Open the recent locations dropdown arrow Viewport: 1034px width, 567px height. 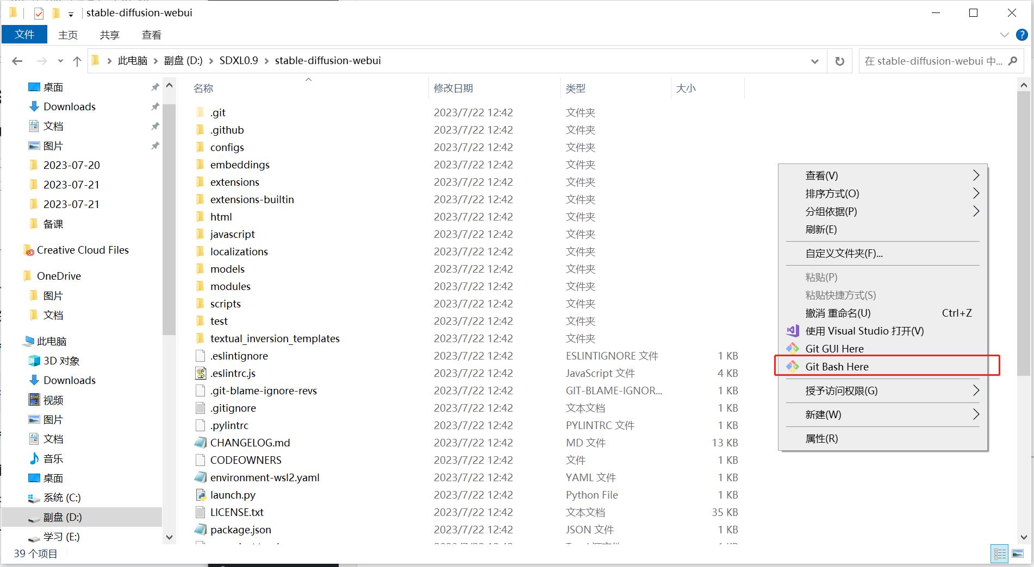pos(60,61)
